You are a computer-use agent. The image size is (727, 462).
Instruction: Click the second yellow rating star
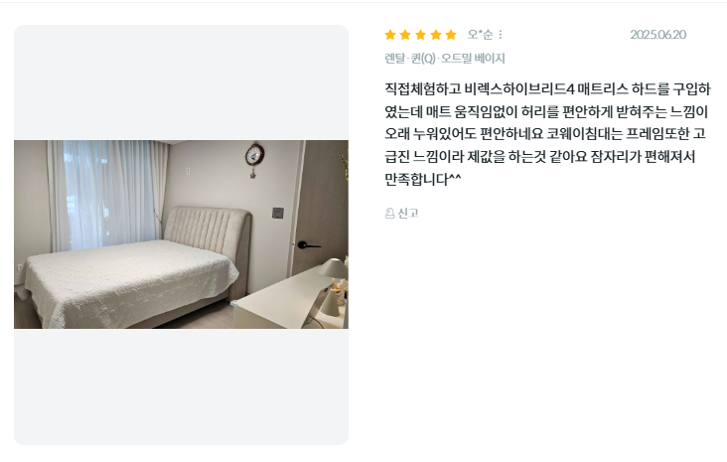(x=405, y=35)
